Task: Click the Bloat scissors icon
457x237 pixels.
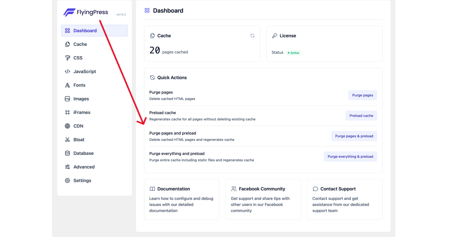Action: click(x=67, y=140)
